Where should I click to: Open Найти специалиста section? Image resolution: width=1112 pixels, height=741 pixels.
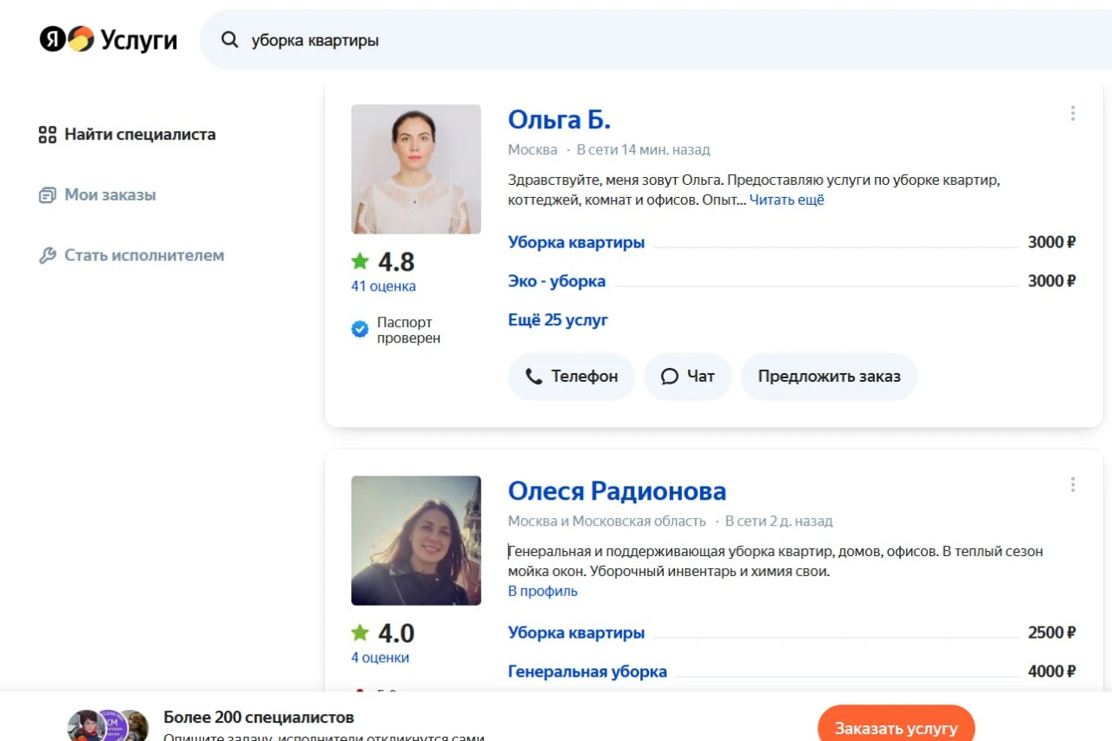click(127, 134)
